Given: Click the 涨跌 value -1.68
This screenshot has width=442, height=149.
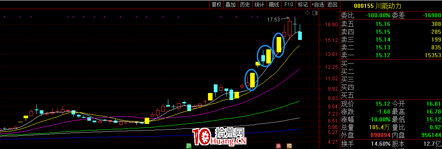Looking at the screenshot, I should pyautogui.click(x=383, y=112).
